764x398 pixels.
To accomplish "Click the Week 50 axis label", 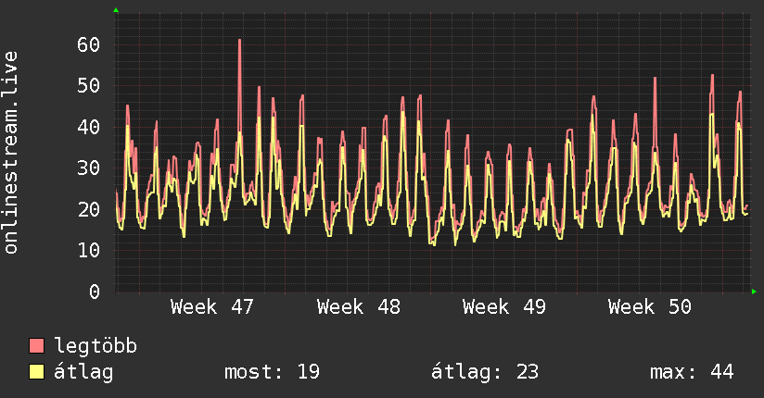I will click(x=650, y=306).
